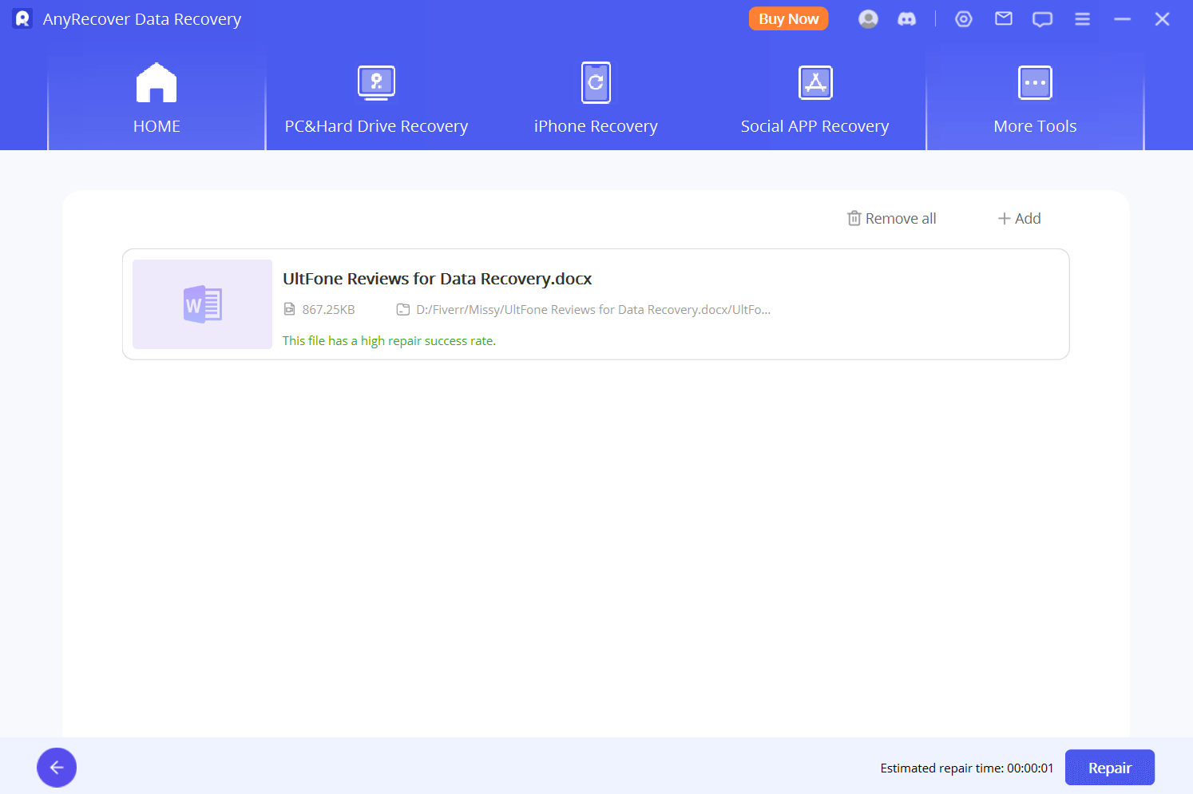
Task: Click Remove all to clear files
Action: pyautogui.click(x=892, y=219)
